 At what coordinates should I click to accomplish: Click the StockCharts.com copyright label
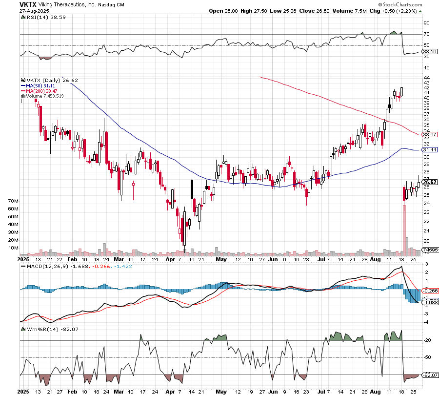[400, 4]
